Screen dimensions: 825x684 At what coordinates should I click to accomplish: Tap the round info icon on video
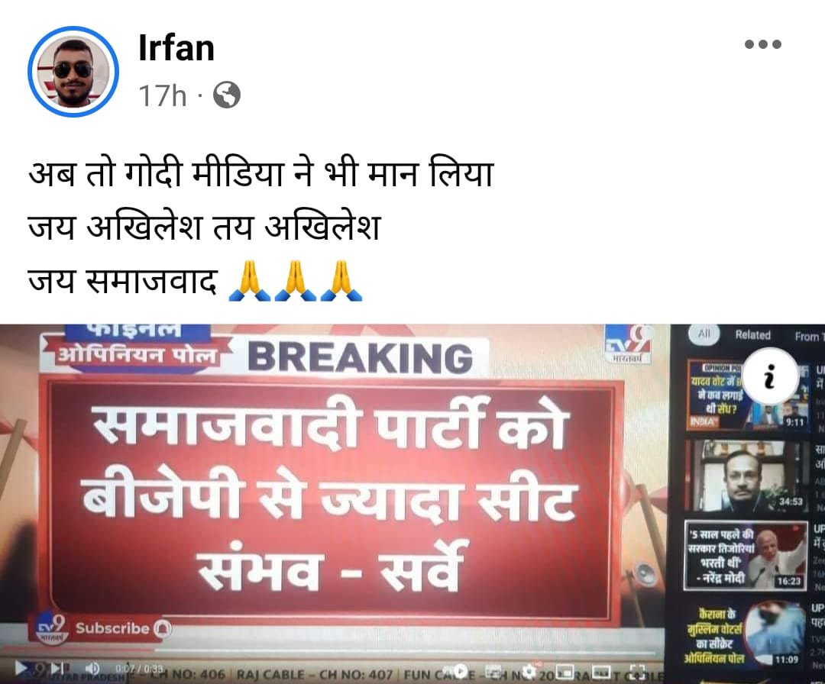pos(769,376)
